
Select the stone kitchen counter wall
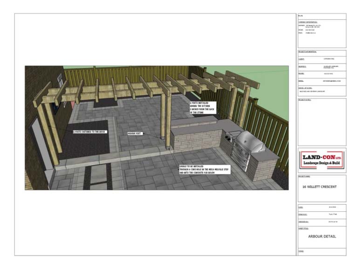click(195, 140)
